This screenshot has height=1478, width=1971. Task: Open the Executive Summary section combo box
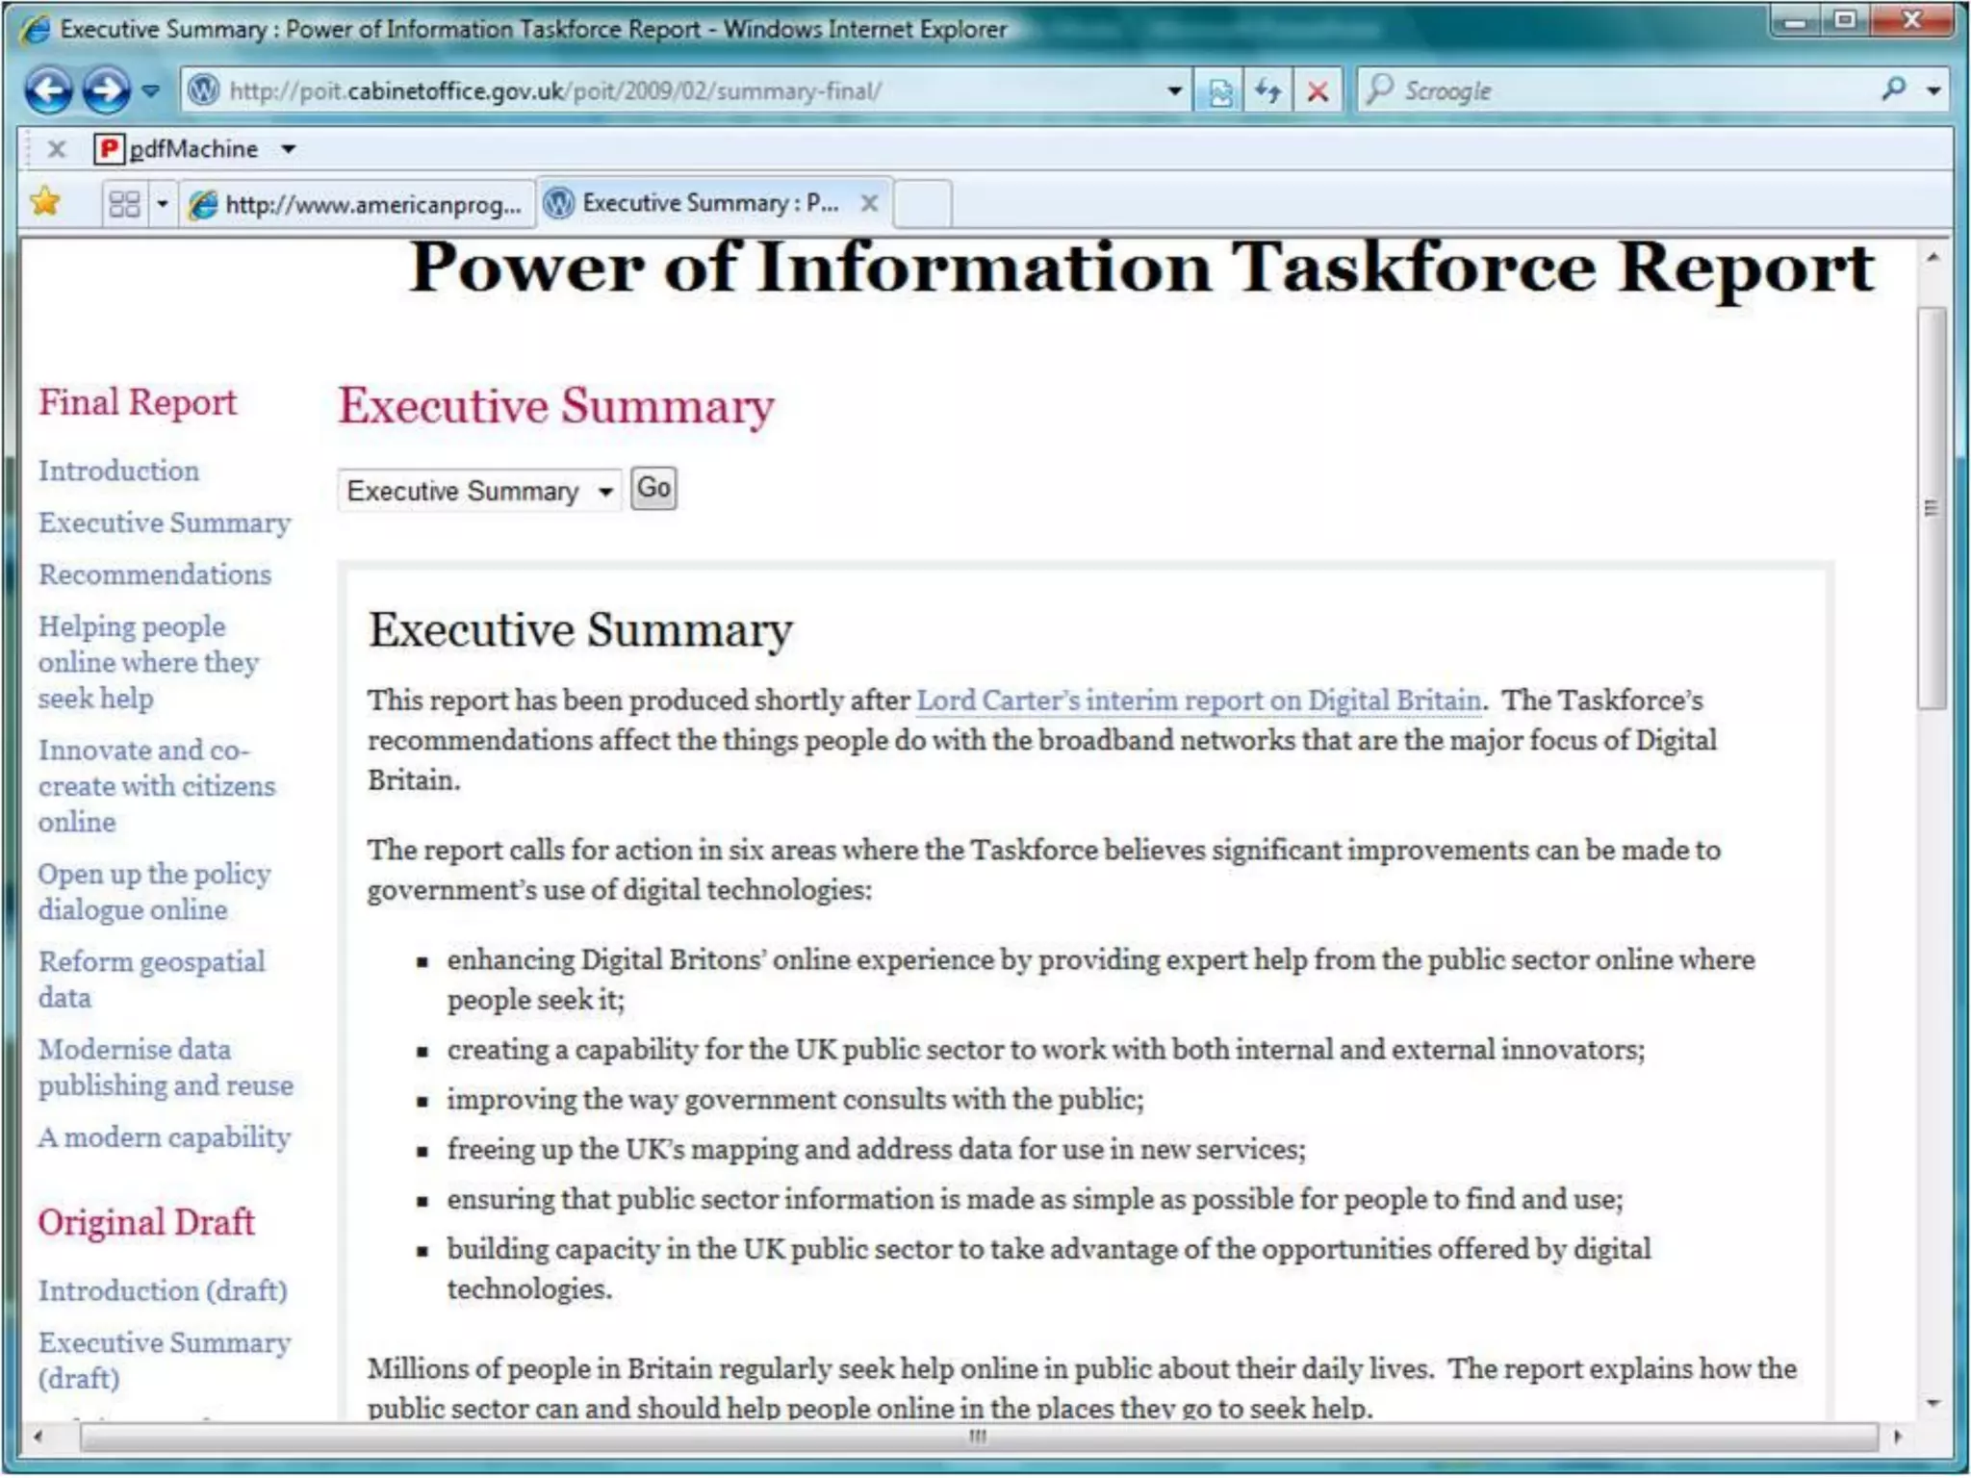(479, 491)
